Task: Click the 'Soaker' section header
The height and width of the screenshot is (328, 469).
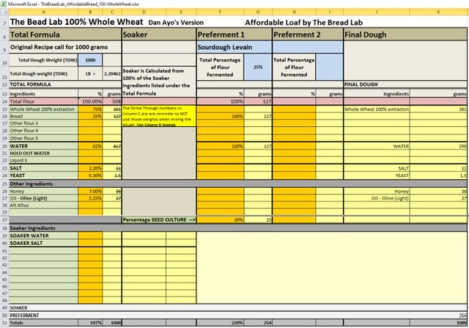Action: point(159,34)
